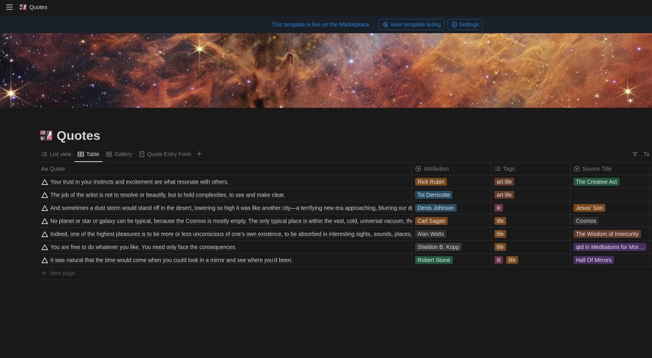Click Jesus' Son source title
Viewport: 652px width, 358px height.
[589, 208]
